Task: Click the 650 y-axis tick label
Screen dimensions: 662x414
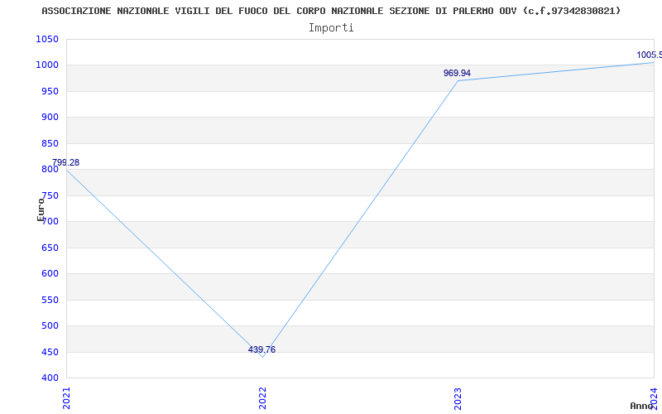Action: [x=50, y=248]
